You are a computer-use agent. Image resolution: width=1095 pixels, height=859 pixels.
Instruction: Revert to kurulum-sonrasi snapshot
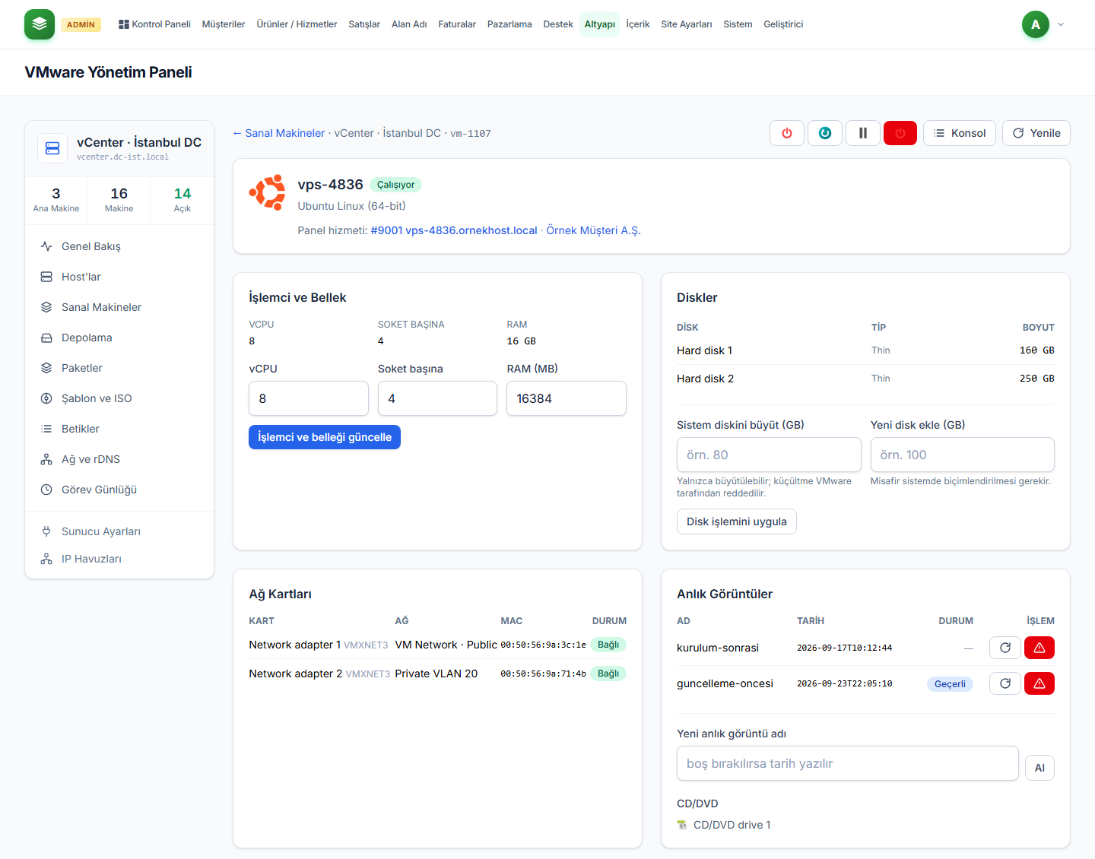pyautogui.click(x=1005, y=648)
